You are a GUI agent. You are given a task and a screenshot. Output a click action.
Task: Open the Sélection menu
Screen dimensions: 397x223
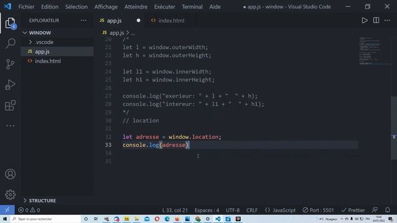point(76,7)
